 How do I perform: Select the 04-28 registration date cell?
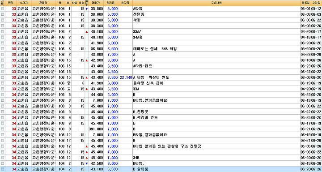click(305, 55)
